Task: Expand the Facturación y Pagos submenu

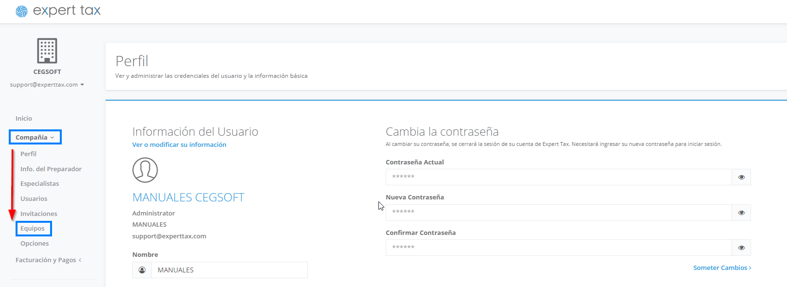Action: click(48, 260)
